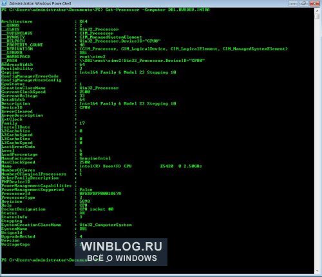Select the PowerManagementCapabilities label
322x277 pixels.
click(x=36, y=186)
